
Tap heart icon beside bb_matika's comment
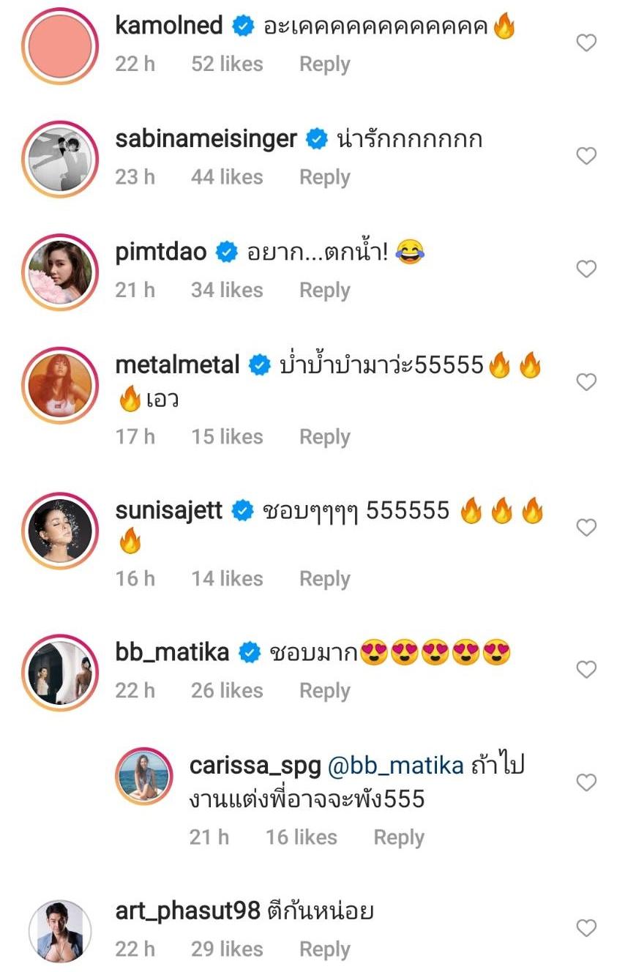click(586, 670)
